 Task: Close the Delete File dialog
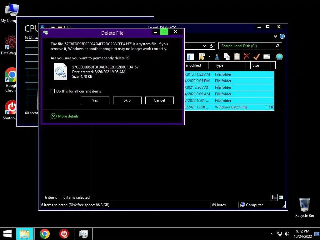click(x=175, y=32)
